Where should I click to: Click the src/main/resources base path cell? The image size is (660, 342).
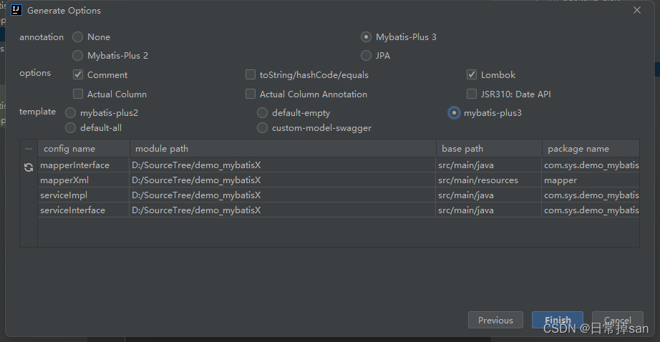click(489, 180)
